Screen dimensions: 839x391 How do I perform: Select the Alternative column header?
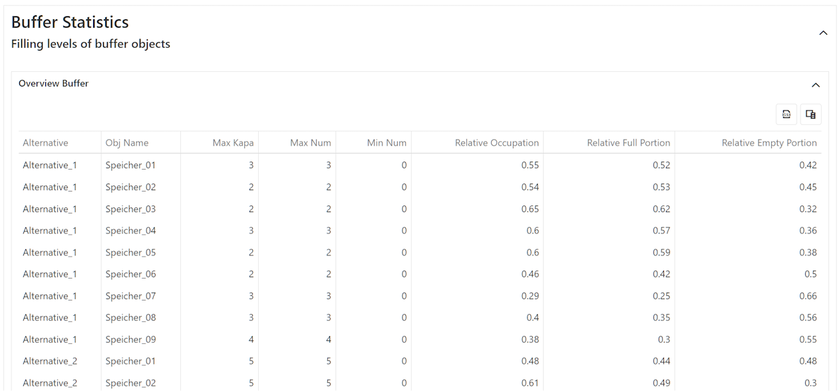(45, 142)
